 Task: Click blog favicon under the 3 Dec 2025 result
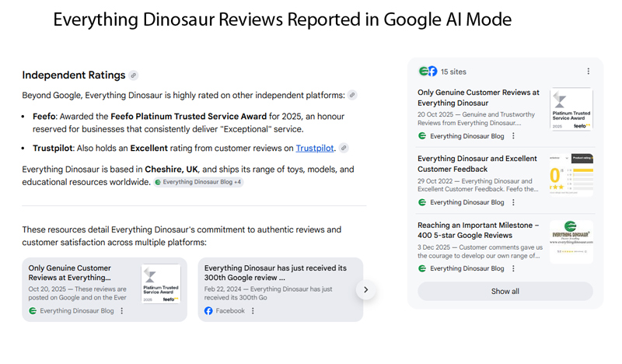pyautogui.click(x=422, y=268)
